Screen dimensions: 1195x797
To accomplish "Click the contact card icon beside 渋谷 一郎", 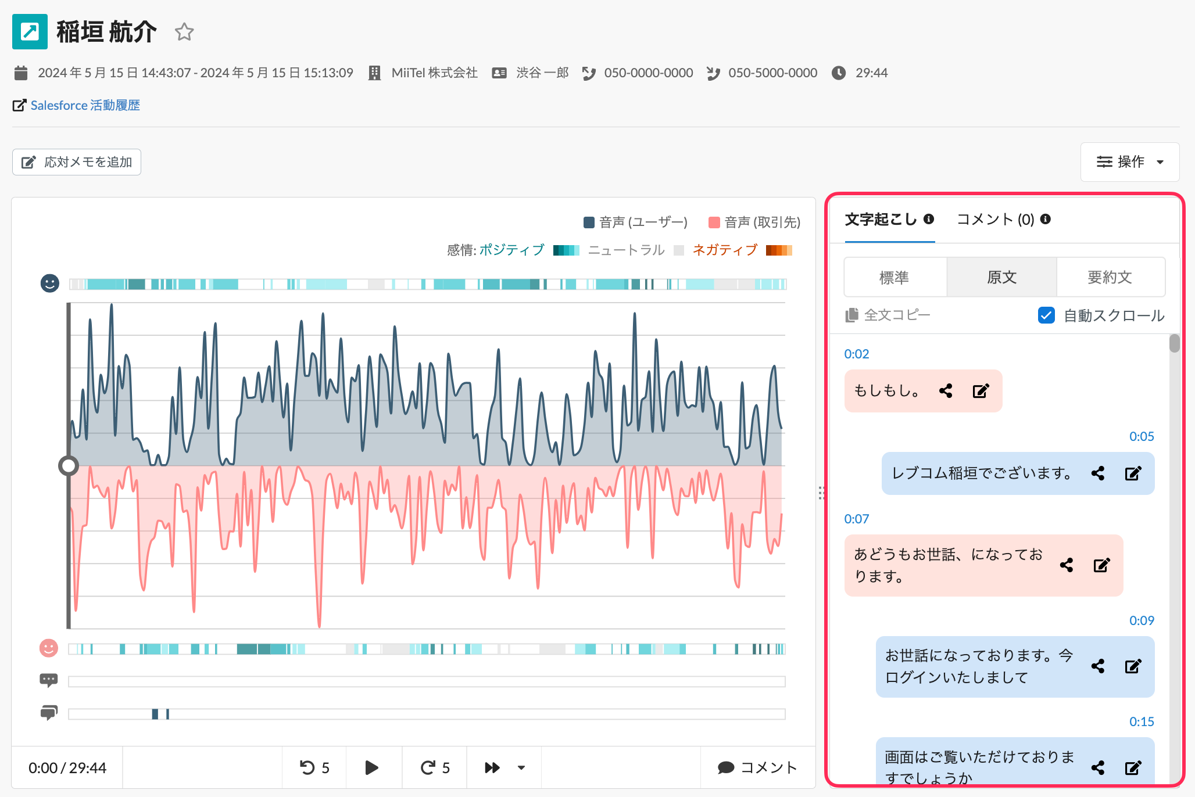I will point(499,73).
